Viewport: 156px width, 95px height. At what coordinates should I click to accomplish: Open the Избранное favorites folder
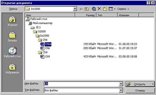click(12, 68)
